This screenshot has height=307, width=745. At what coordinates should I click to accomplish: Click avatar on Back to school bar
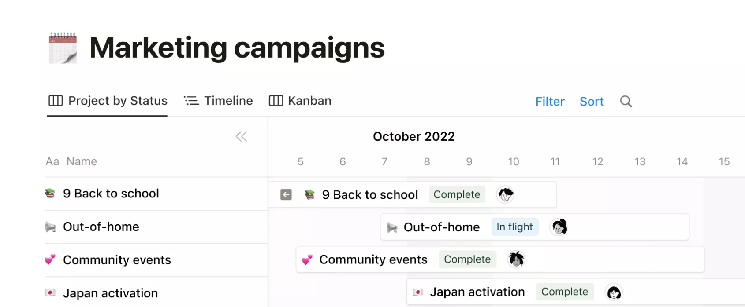505,194
